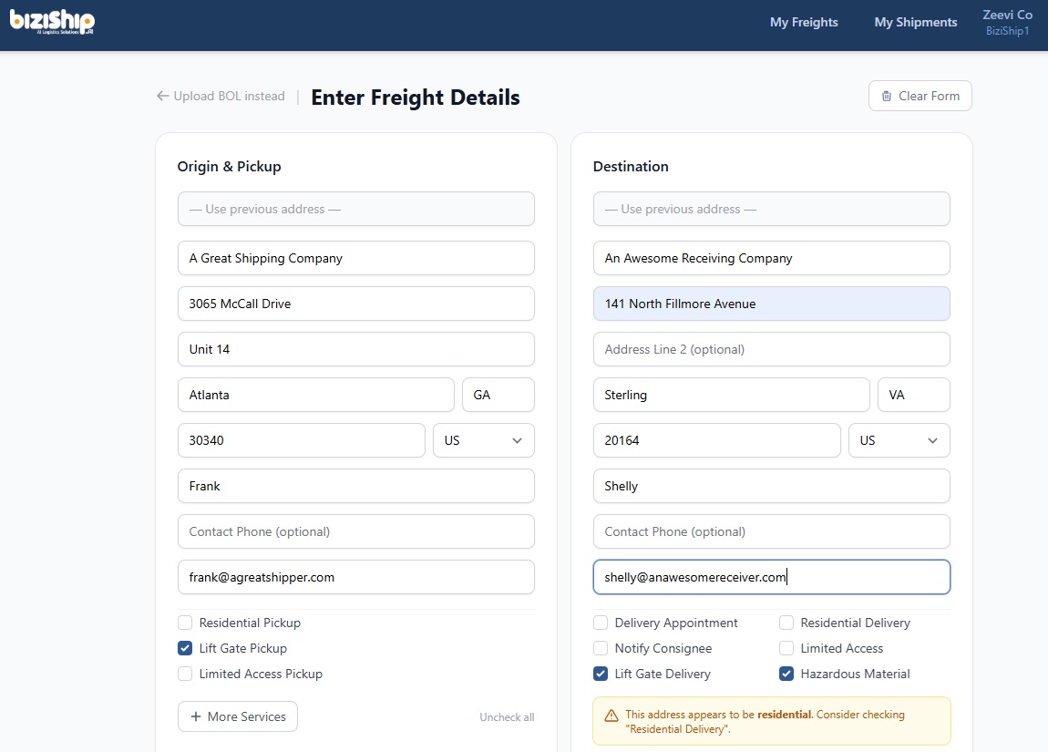Click the 30340 zip code field
Screen dimensions: 1048x752
(302, 440)
